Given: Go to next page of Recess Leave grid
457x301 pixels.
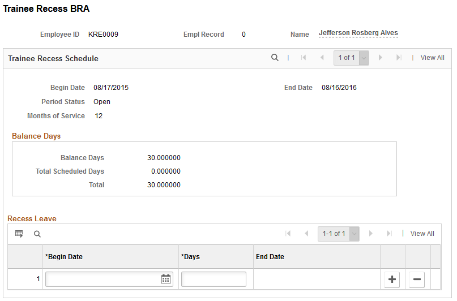Looking at the screenshot, I should click(370, 234).
